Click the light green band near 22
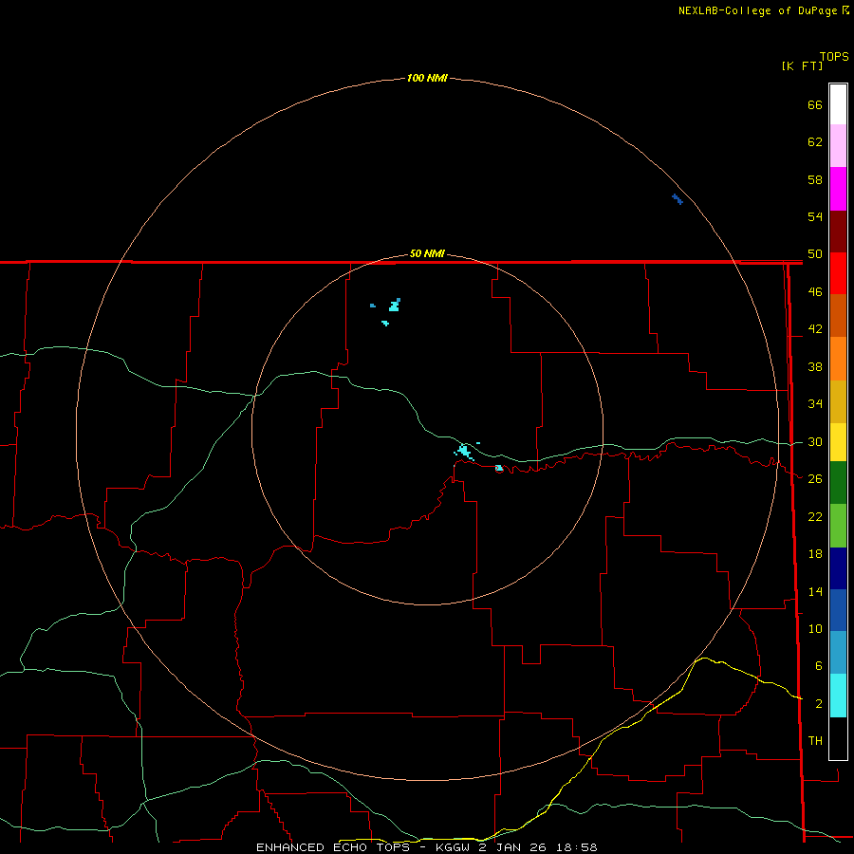The width and height of the screenshot is (854, 854). point(838,526)
